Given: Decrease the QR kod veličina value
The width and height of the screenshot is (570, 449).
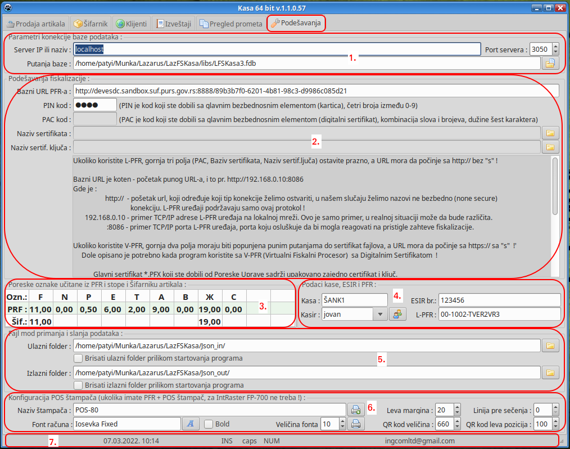Looking at the screenshot, I should [458, 427].
